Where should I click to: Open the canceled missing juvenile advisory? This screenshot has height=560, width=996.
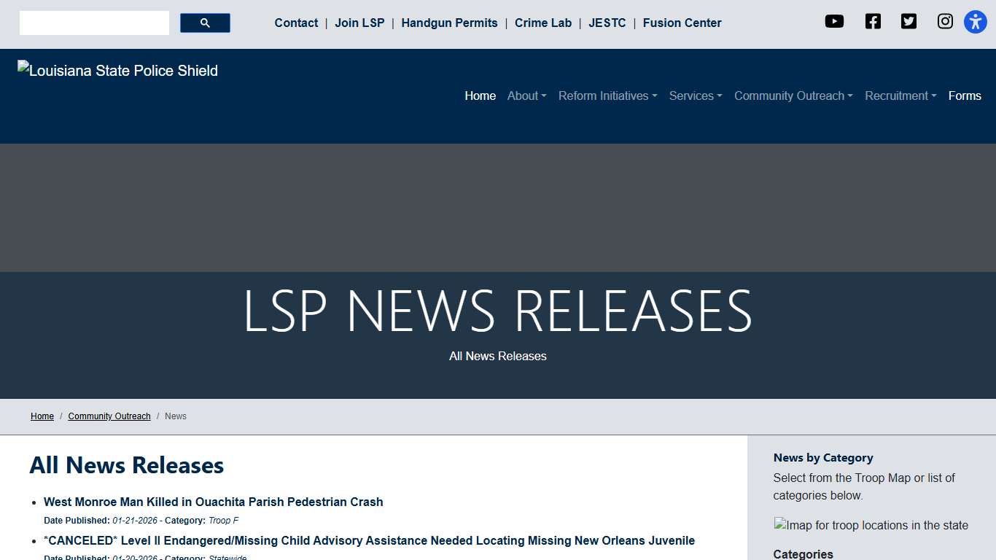click(x=369, y=540)
